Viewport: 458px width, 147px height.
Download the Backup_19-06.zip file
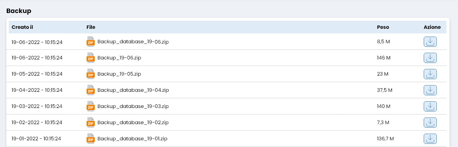430,58
